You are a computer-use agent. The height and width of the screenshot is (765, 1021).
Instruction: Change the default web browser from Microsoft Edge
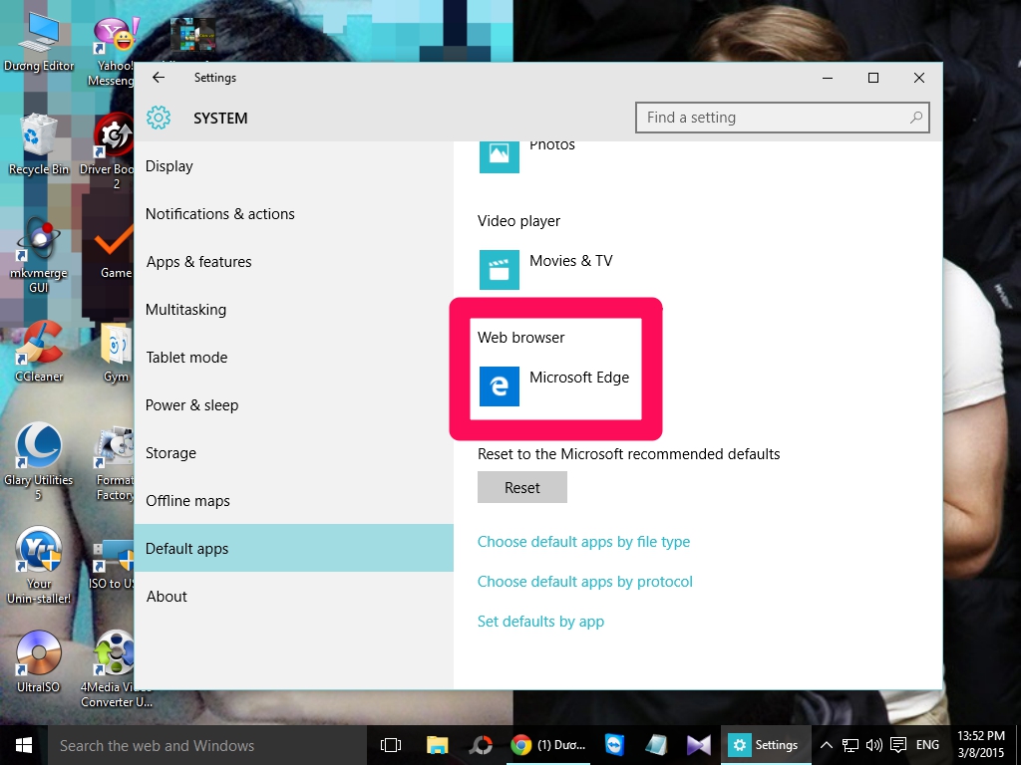pyautogui.click(x=554, y=386)
